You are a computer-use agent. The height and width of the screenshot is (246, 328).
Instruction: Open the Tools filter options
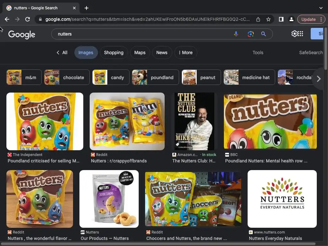pyautogui.click(x=258, y=53)
